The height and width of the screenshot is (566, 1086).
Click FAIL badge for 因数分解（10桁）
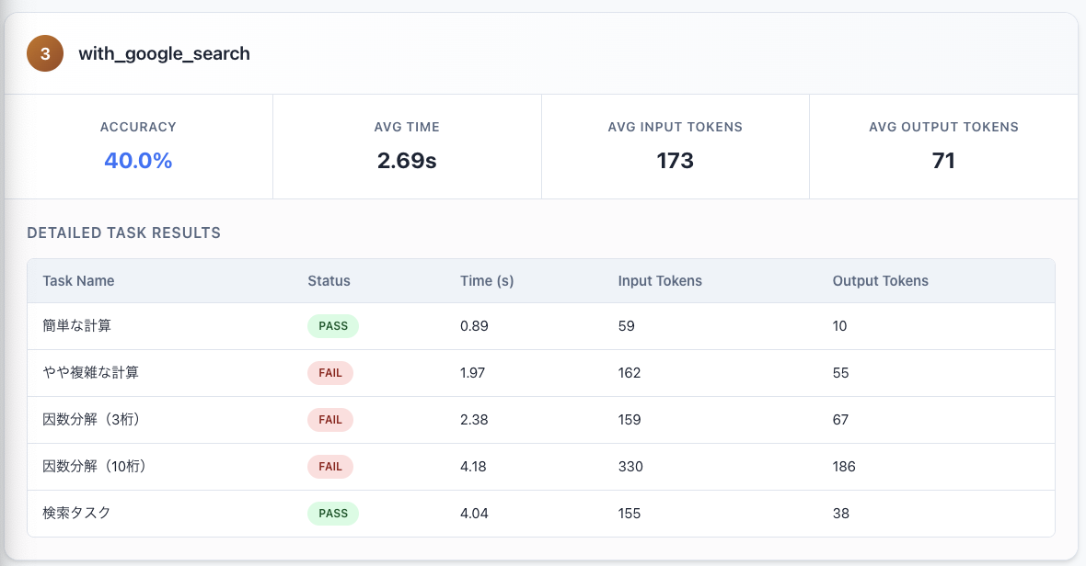tap(329, 467)
